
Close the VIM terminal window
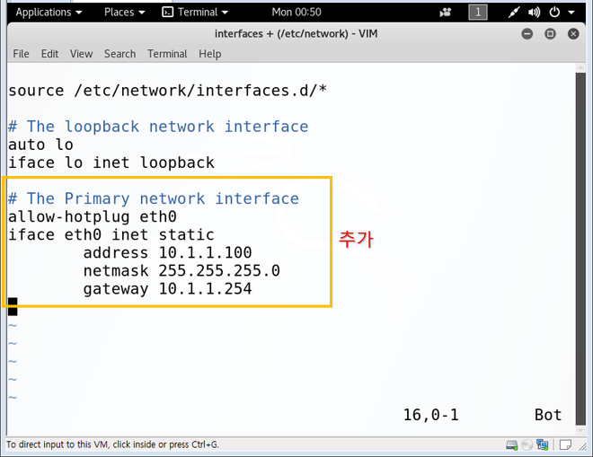pyautogui.click(x=573, y=34)
